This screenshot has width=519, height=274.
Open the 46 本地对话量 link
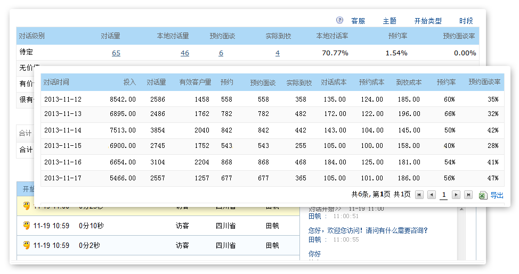[185, 53]
